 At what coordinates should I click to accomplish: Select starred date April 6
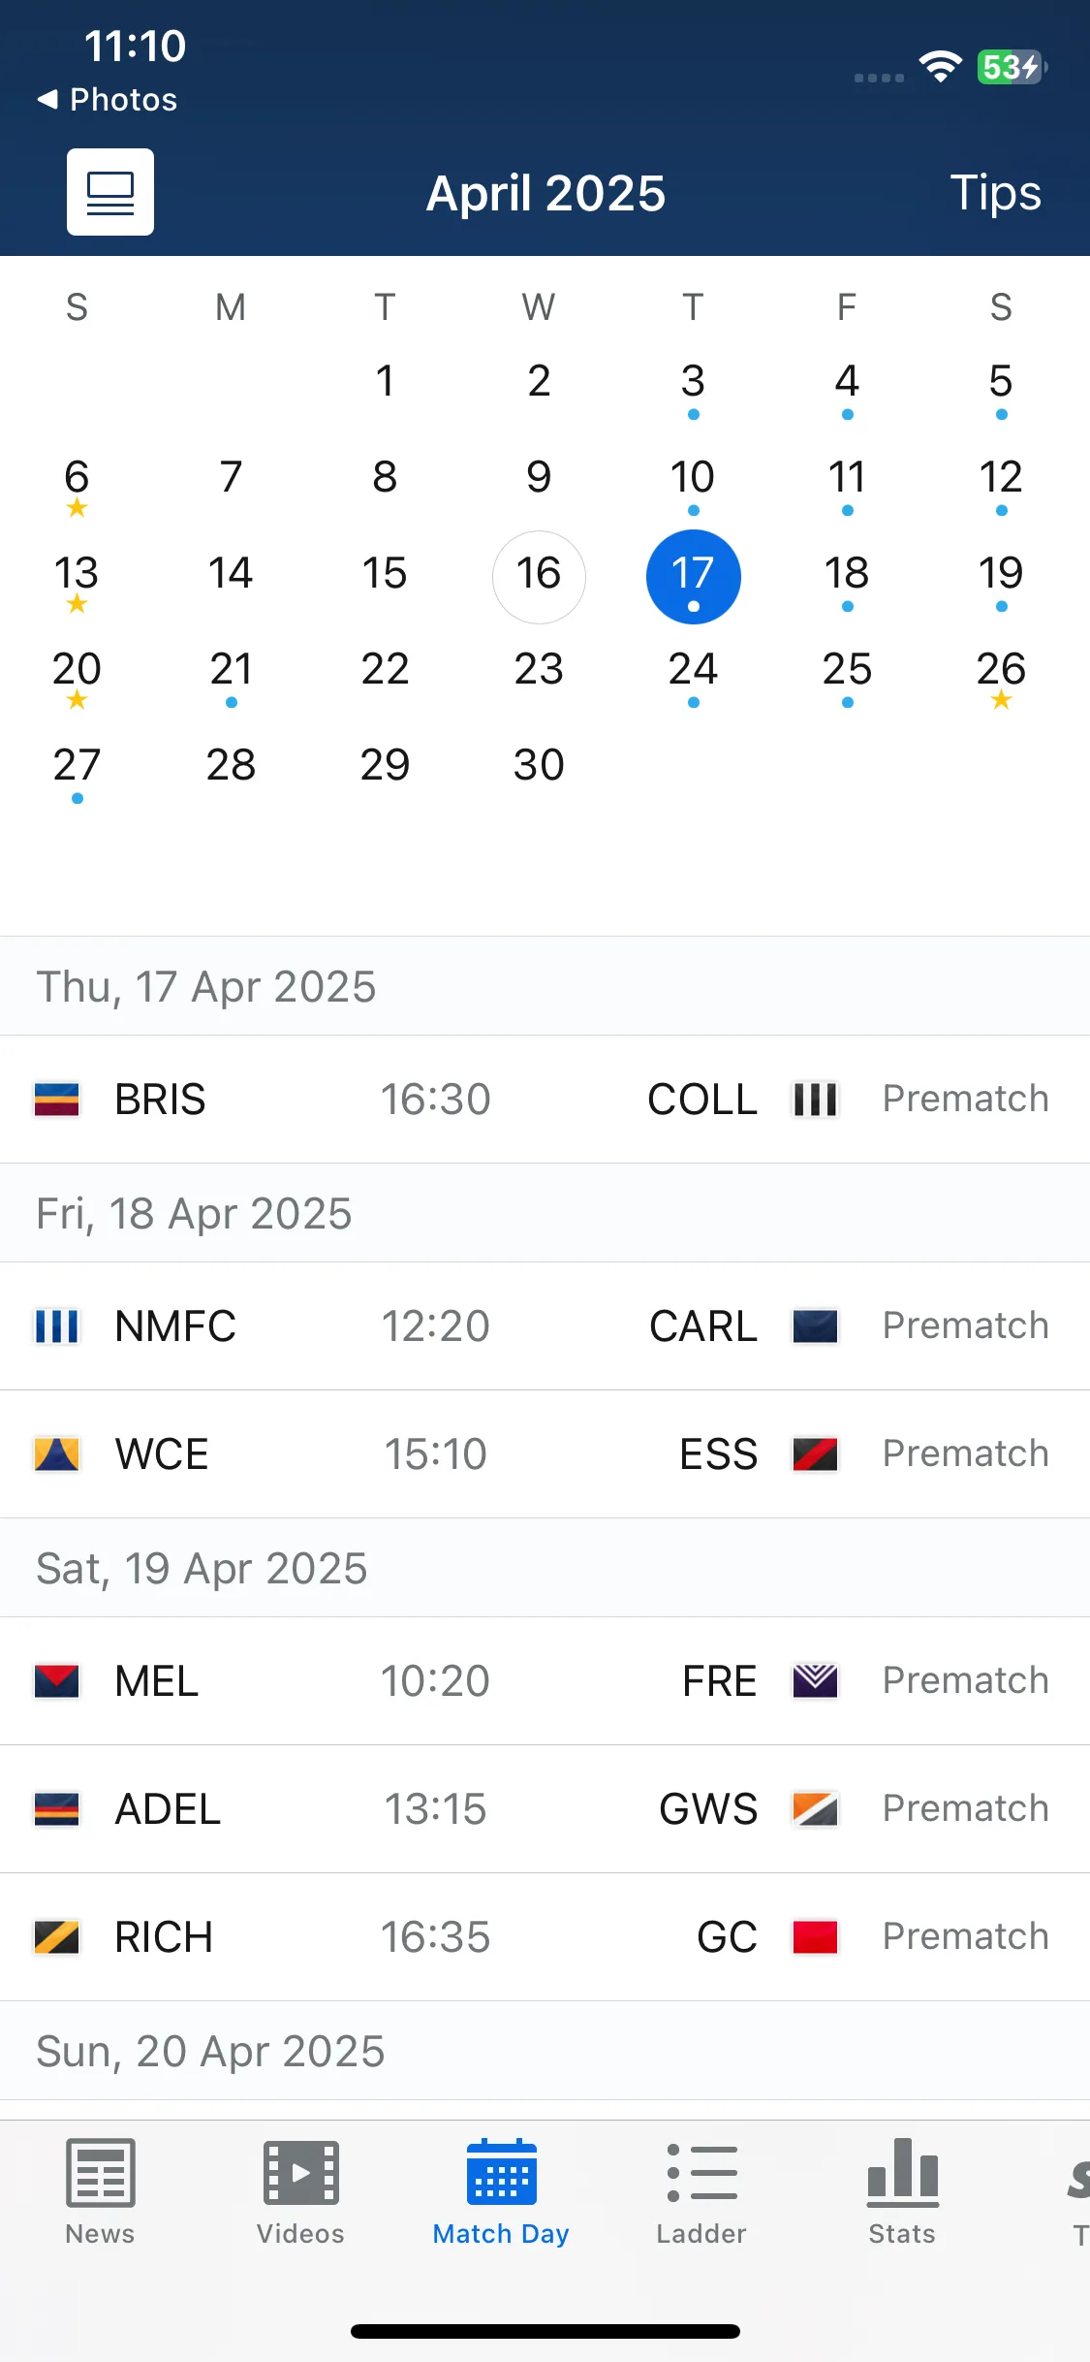click(x=77, y=483)
